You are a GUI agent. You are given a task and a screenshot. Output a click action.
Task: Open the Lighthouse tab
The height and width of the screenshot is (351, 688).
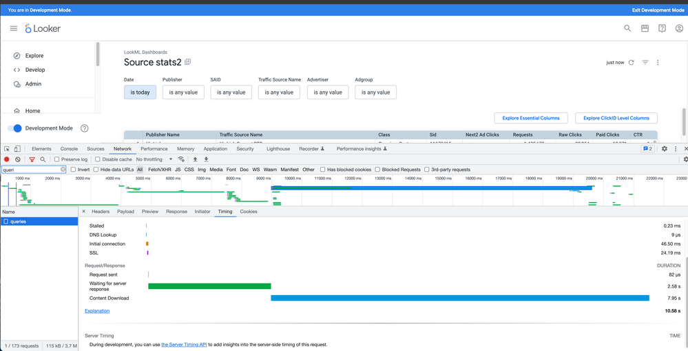[278, 149]
